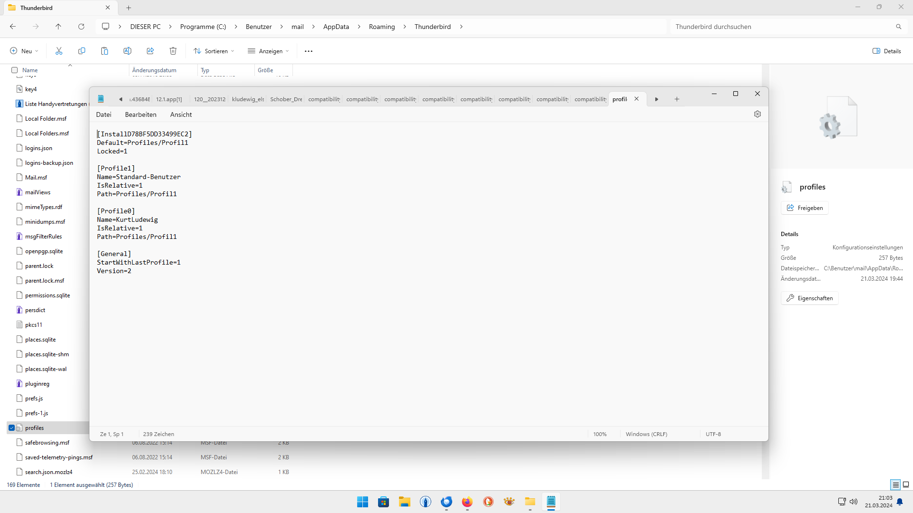Refresh the Thunderbird folder view
This screenshot has width=913, height=513.
81,27
